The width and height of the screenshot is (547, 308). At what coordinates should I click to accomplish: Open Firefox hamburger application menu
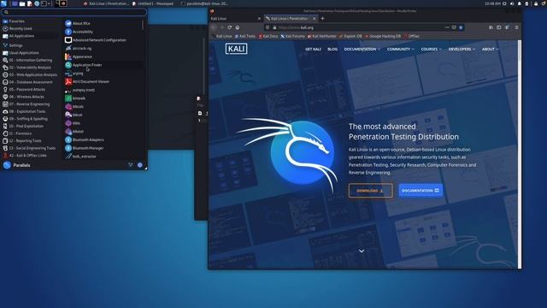[x=516, y=27]
